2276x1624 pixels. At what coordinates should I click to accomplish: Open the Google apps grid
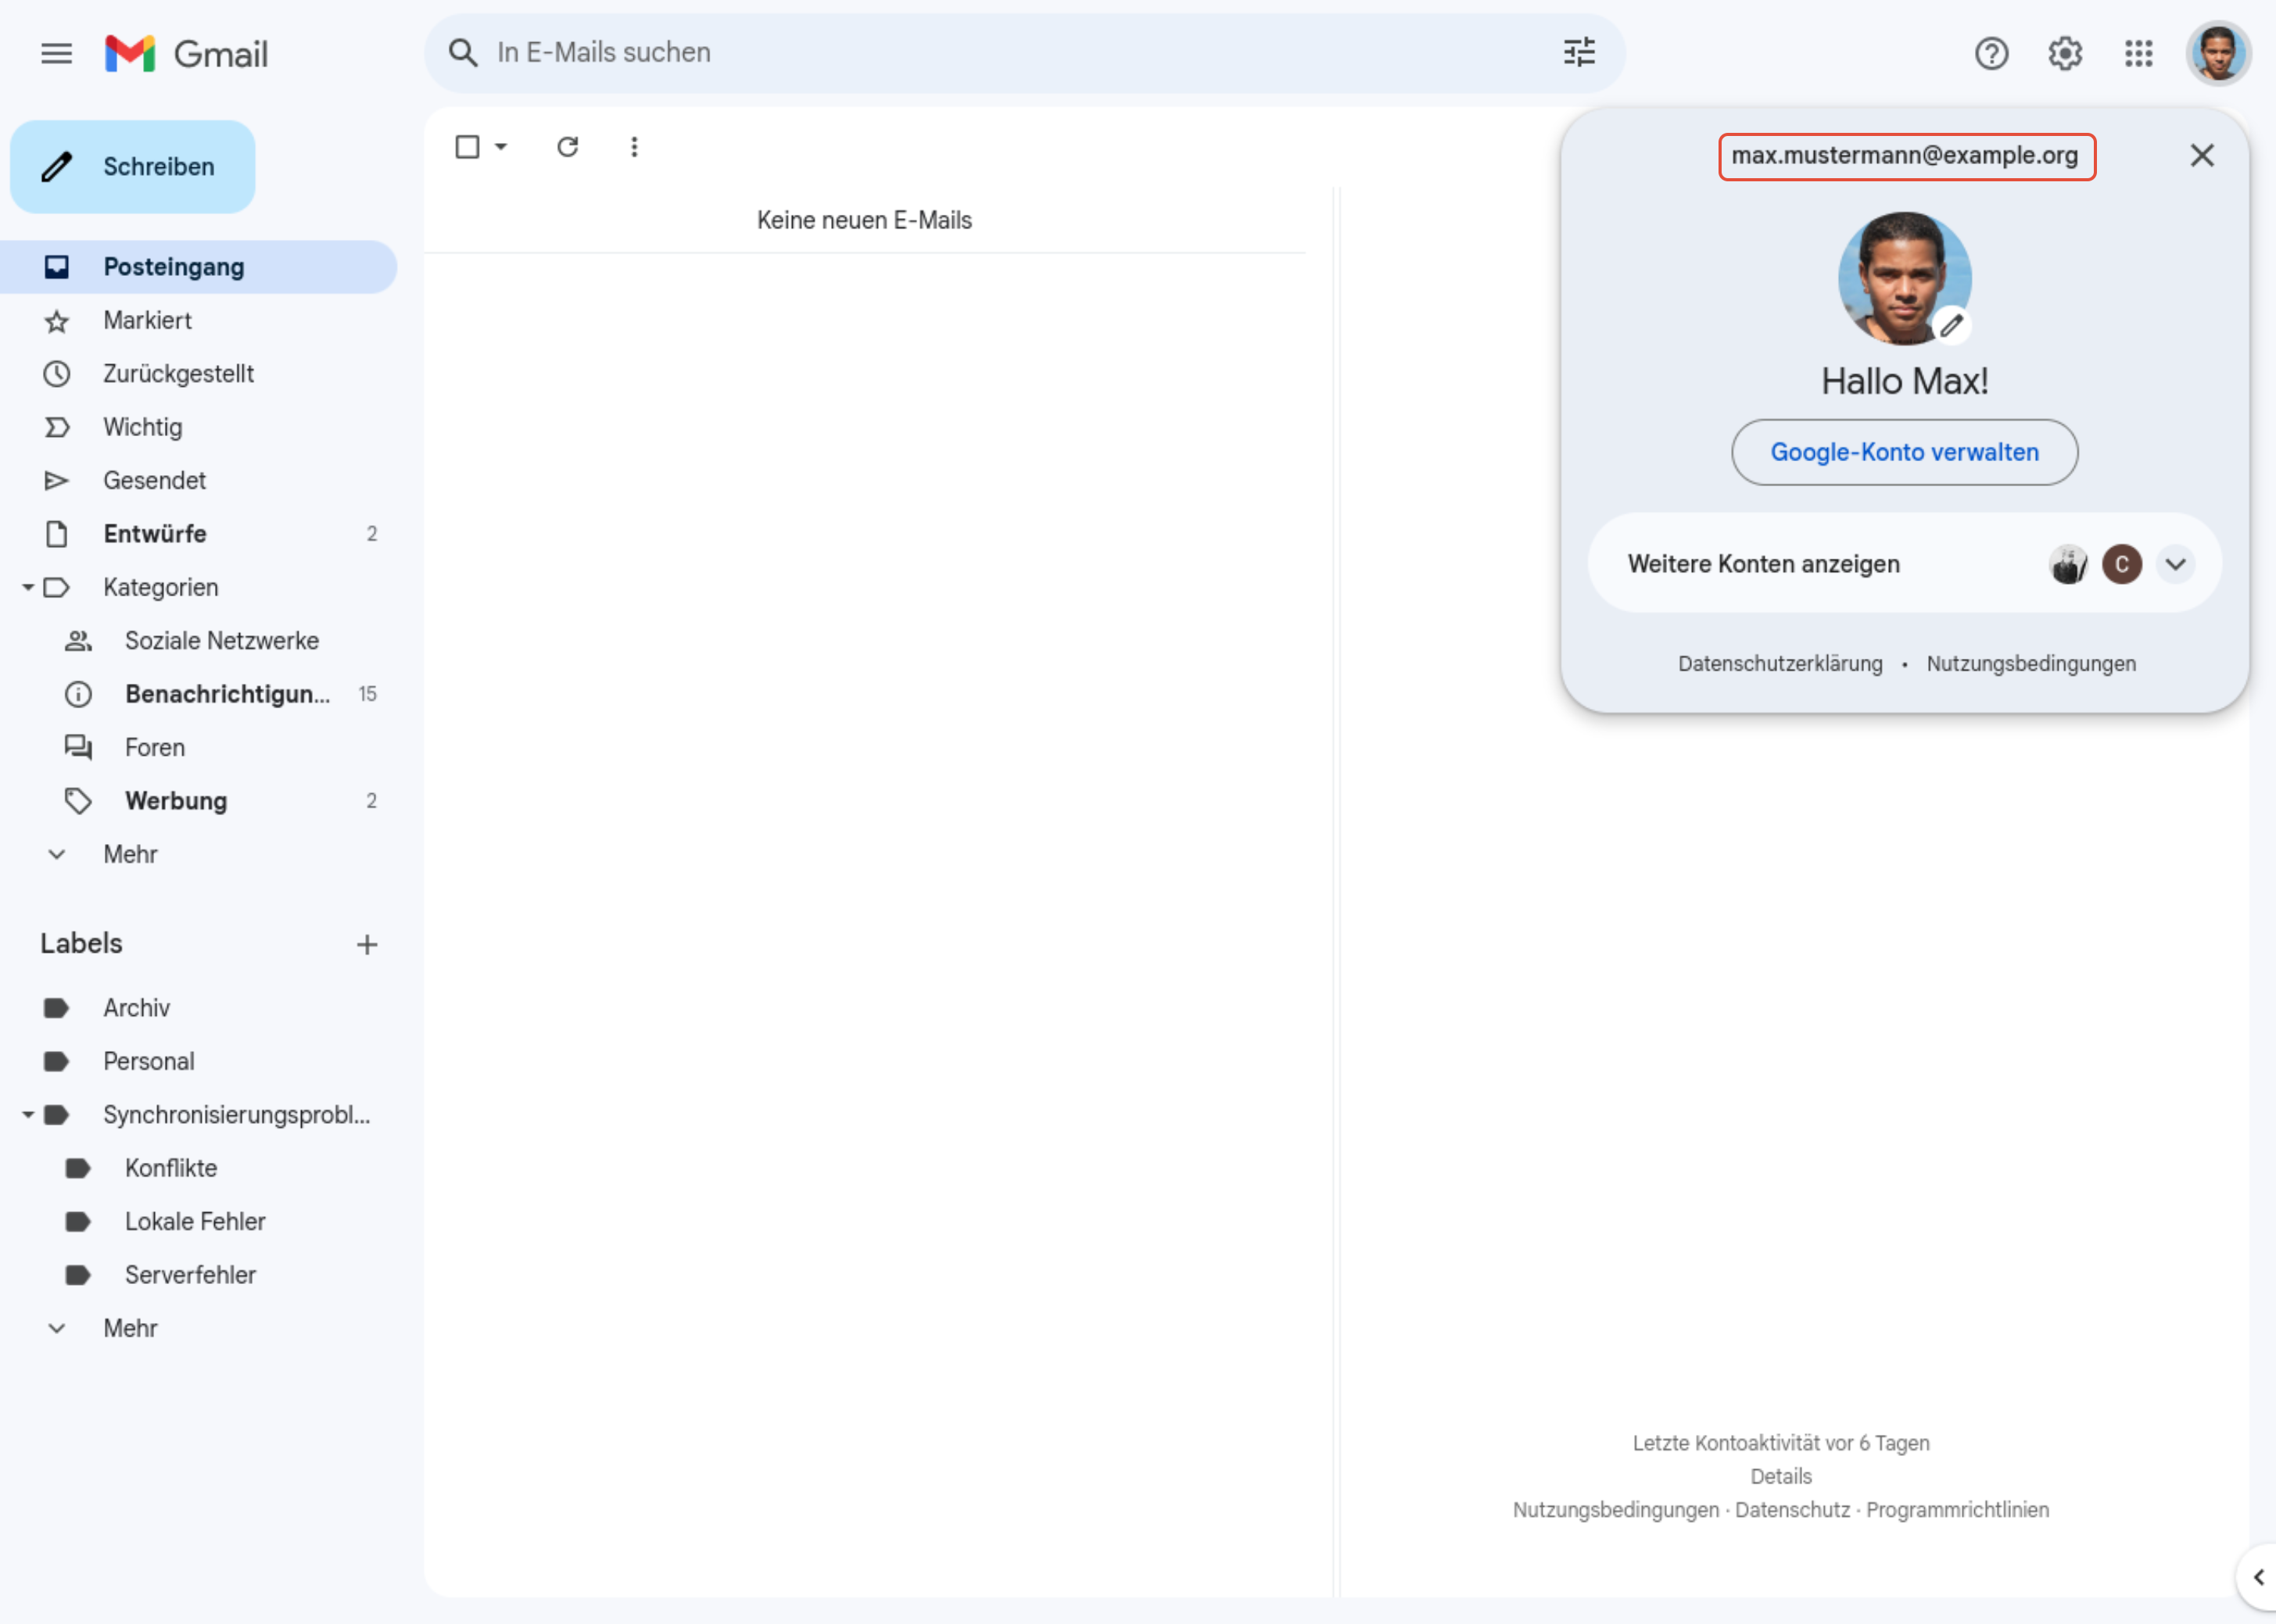click(2138, 53)
